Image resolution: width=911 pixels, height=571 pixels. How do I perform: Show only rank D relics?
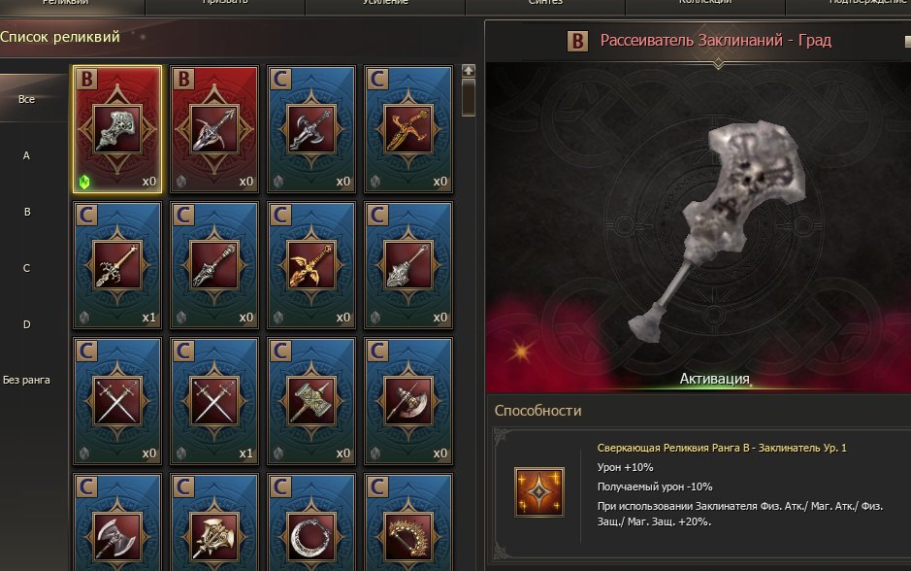(27, 324)
